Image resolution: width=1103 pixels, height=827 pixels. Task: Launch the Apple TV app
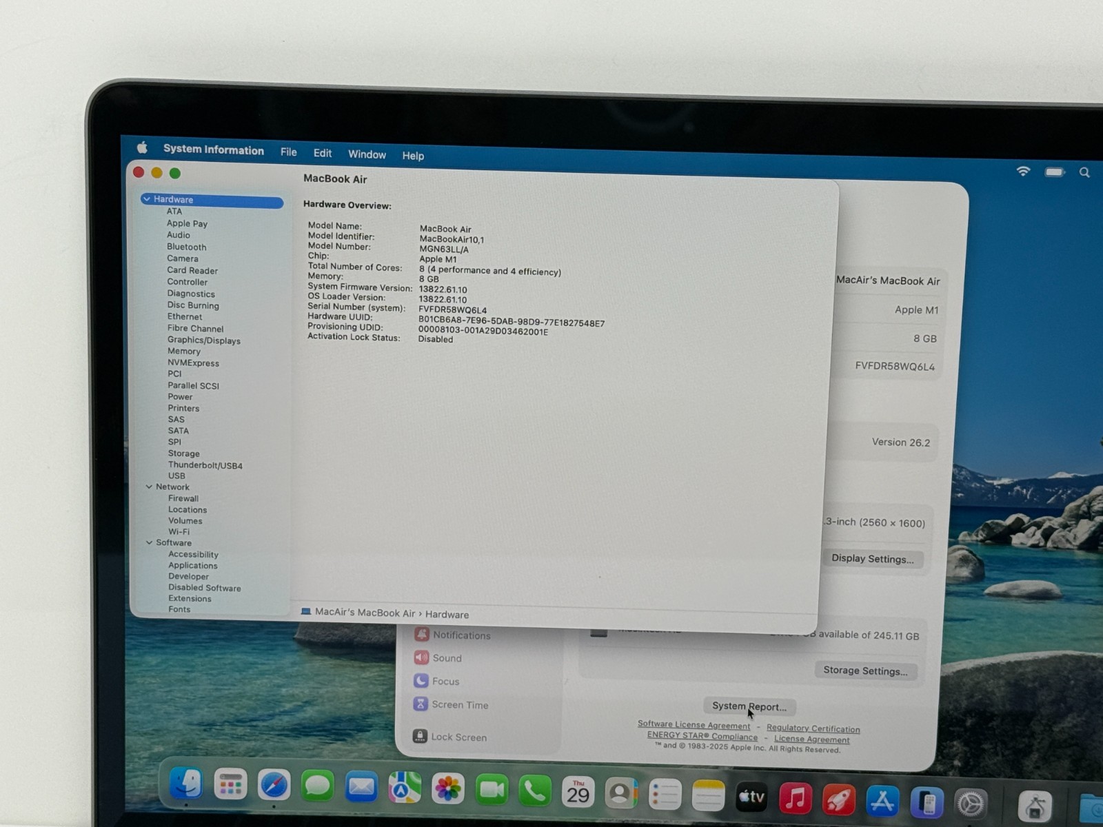pyautogui.click(x=751, y=797)
